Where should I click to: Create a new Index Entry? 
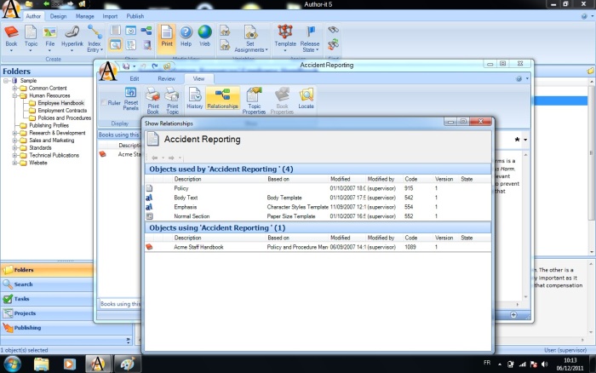pos(95,38)
